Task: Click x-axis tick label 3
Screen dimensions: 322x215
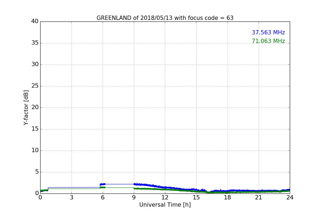Action: (x=71, y=198)
